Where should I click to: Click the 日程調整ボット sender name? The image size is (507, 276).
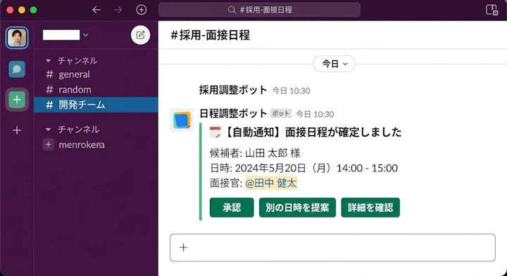[233, 114]
